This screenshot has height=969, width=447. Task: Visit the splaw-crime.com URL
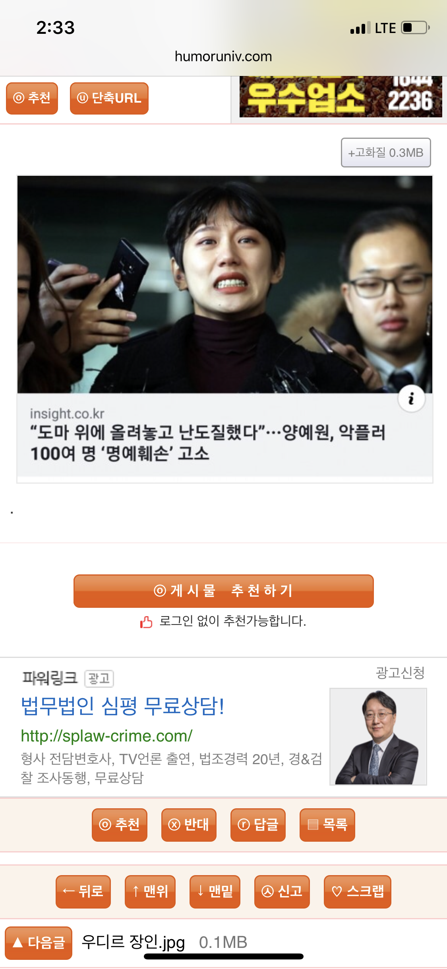(x=106, y=736)
